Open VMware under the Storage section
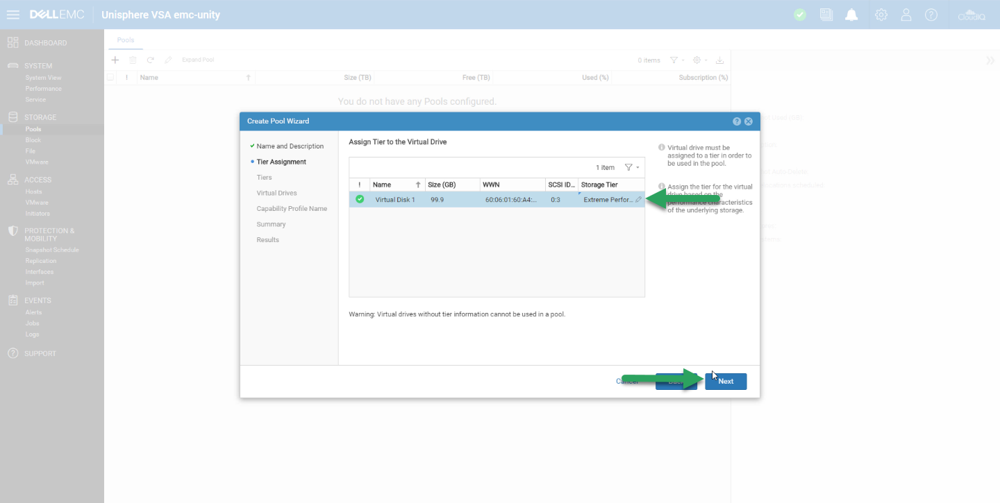The image size is (1000, 503). pyautogui.click(x=37, y=162)
